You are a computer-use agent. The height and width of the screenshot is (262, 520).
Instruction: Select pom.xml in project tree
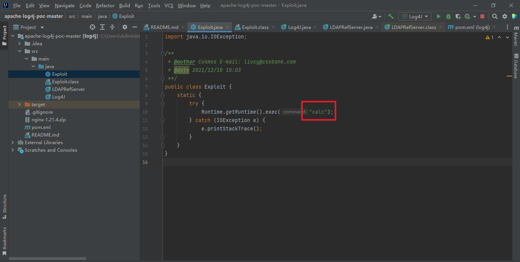(41, 127)
